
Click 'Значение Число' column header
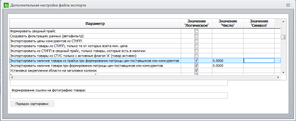pyautogui.click(x=228, y=23)
